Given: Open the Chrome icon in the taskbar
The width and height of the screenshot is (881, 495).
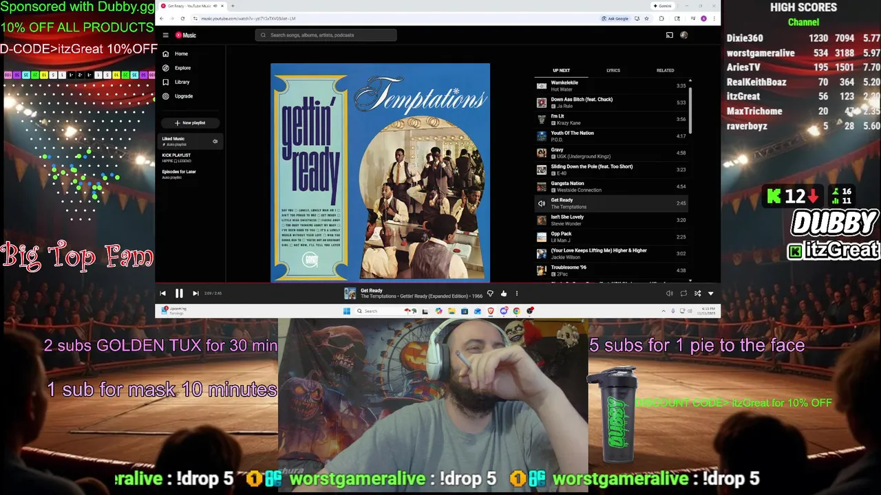Looking at the screenshot, I should coord(517,311).
